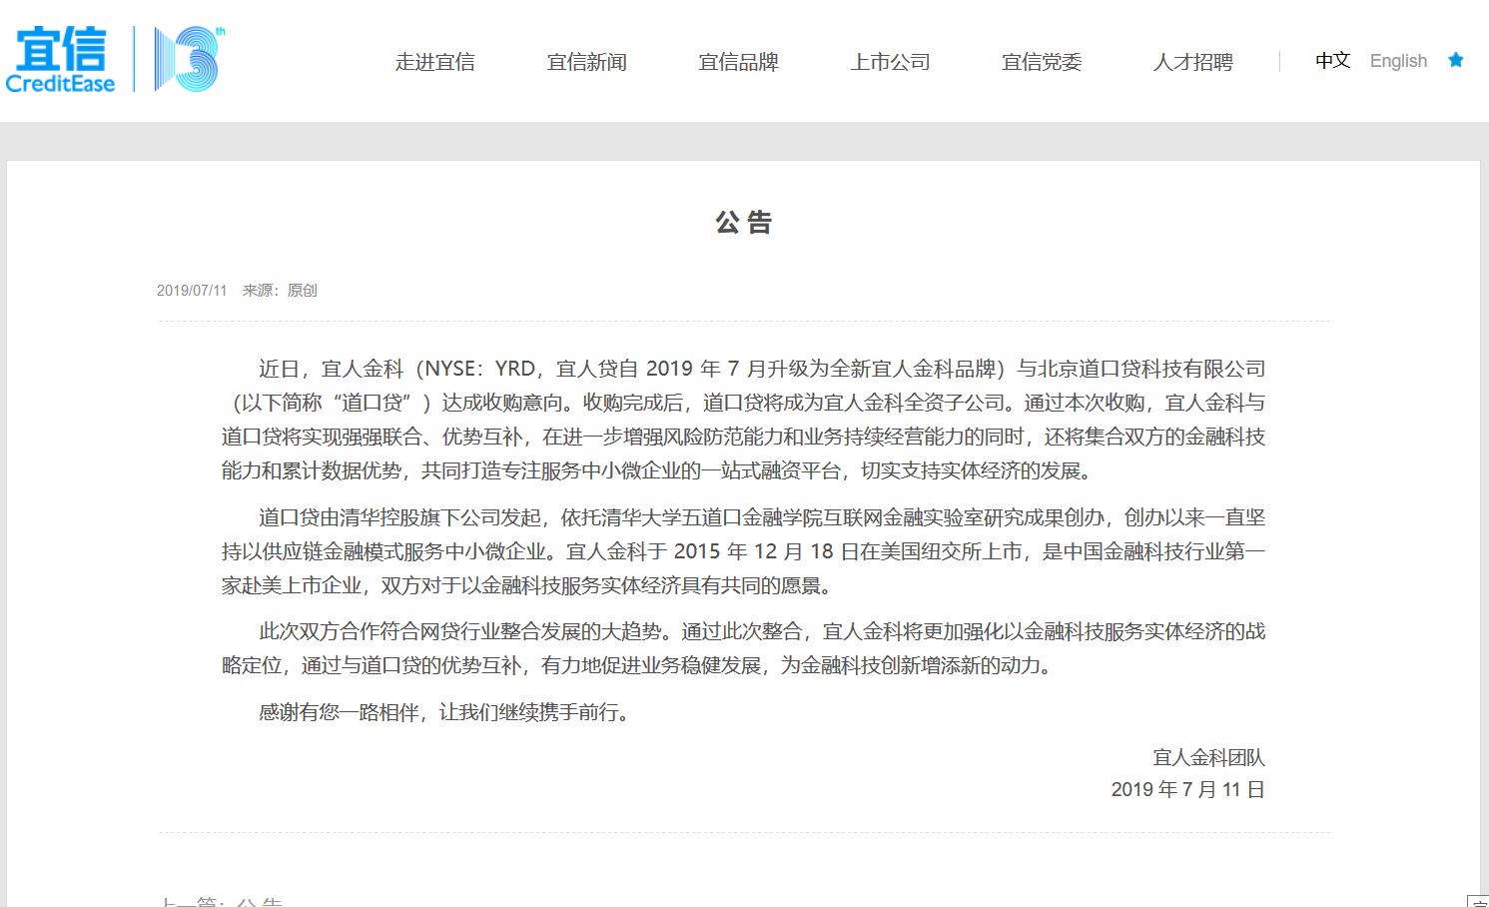Click the paragraph starting 道口贷由清华控股
This screenshot has height=907, width=1489.
pyautogui.click(x=743, y=551)
